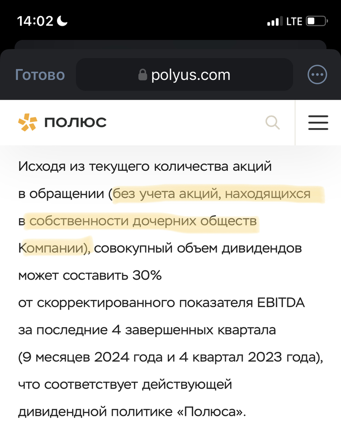The width and height of the screenshot is (341, 443).
Task: Open the hamburger navigation menu
Action: coord(318,123)
